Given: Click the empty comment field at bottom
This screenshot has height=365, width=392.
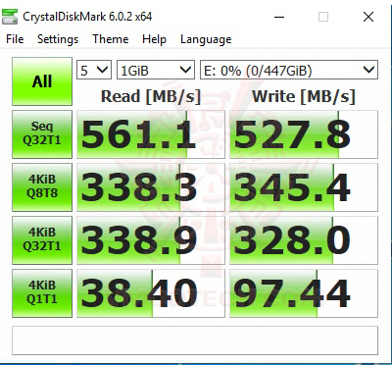Looking at the screenshot, I should coord(195,340).
